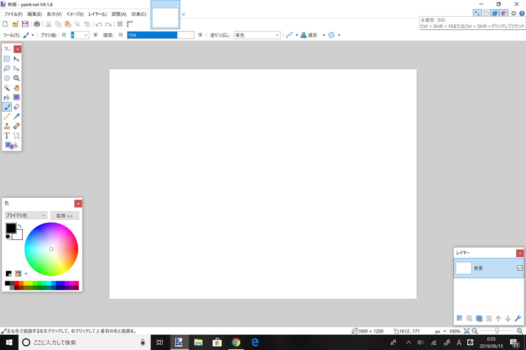Click the Redo arrow icon

point(108,24)
